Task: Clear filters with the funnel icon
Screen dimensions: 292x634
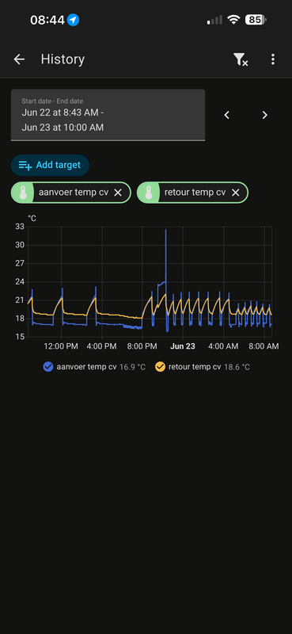Action: [x=241, y=59]
